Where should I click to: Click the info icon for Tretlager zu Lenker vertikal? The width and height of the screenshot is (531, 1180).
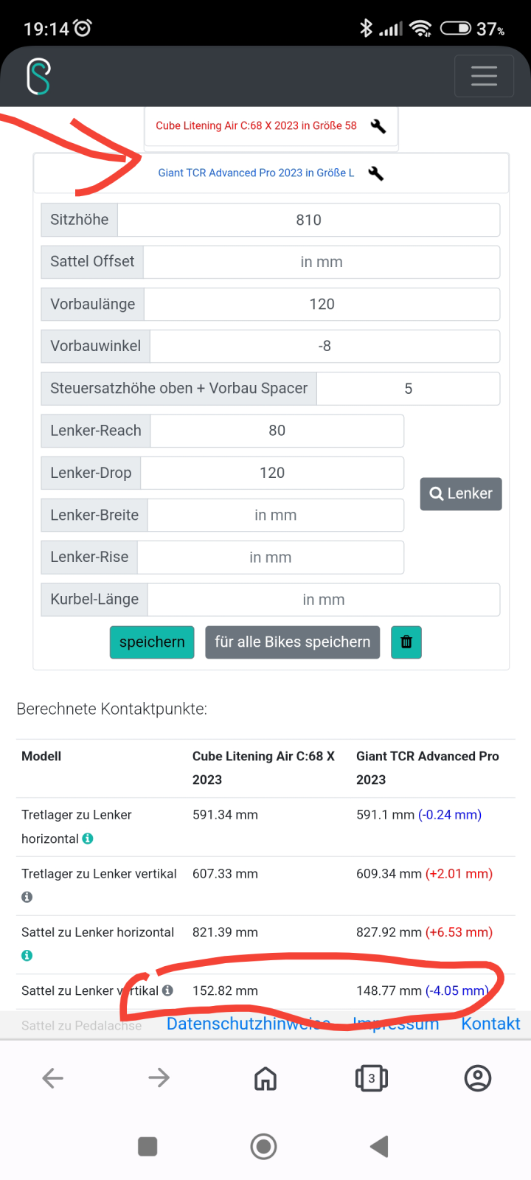28,897
